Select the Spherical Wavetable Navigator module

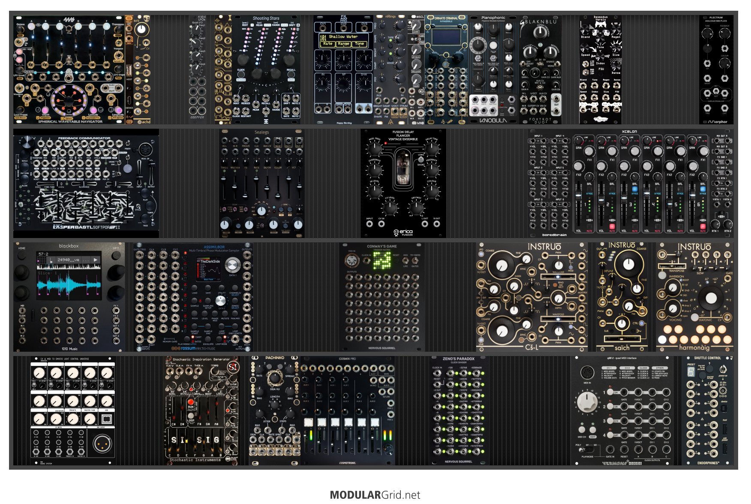point(69,70)
